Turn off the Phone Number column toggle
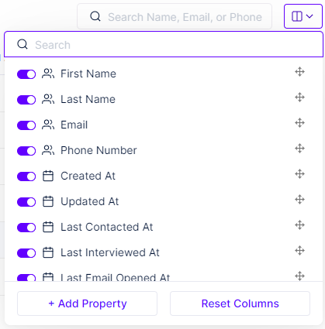The image size is (325, 329). (26, 151)
